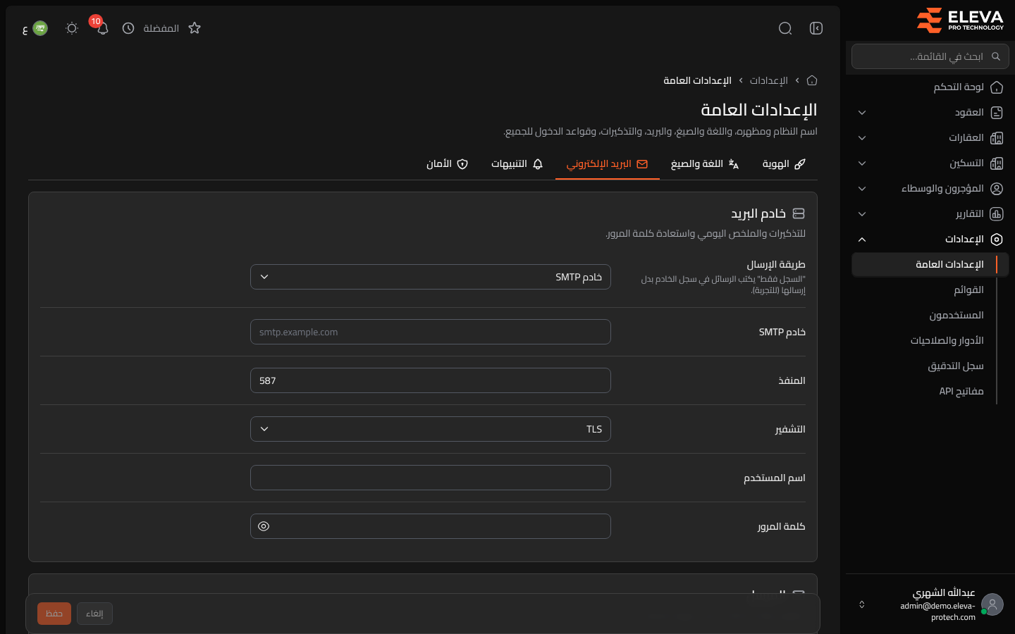Open the recent history clock icon
Image resolution: width=1015 pixels, height=634 pixels.
pyautogui.click(x=128, y=28)
